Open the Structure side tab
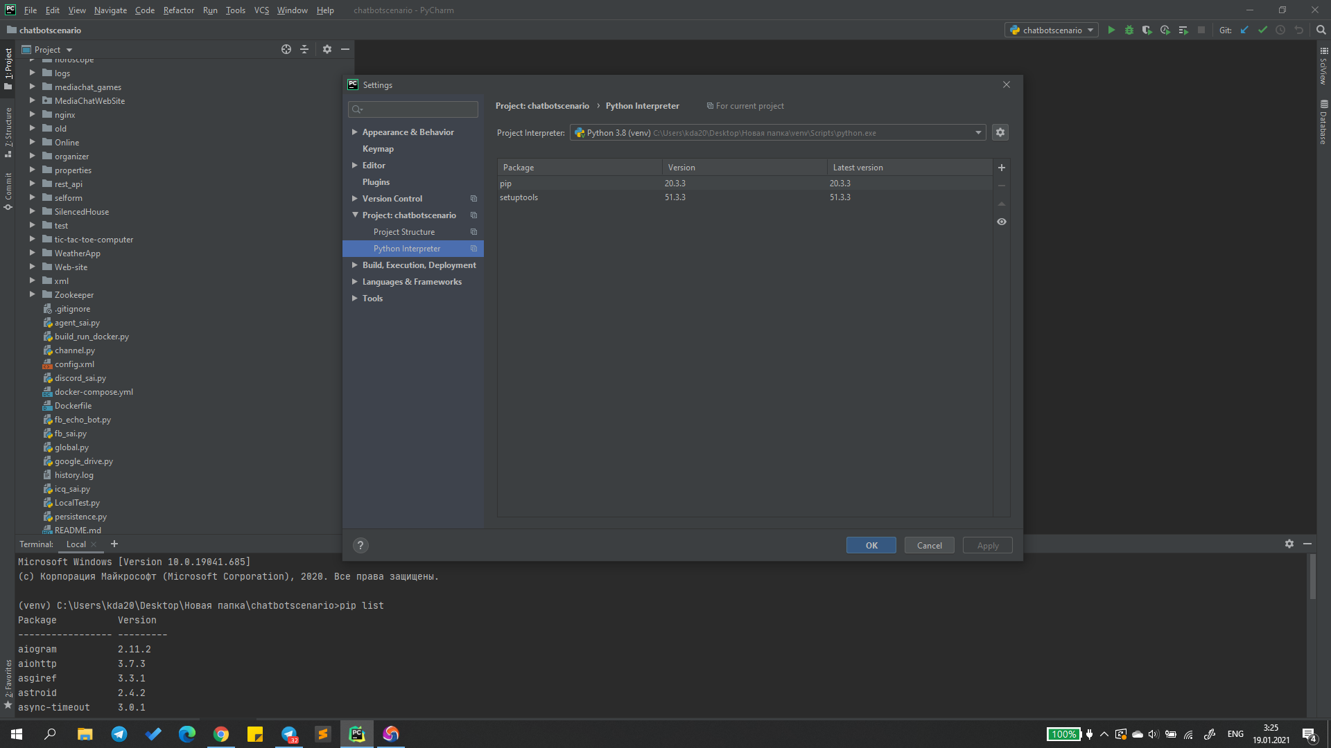Image resolution: width=1331 pixels, height=748 pixels. pyautogui.click(x=8, y=132)
